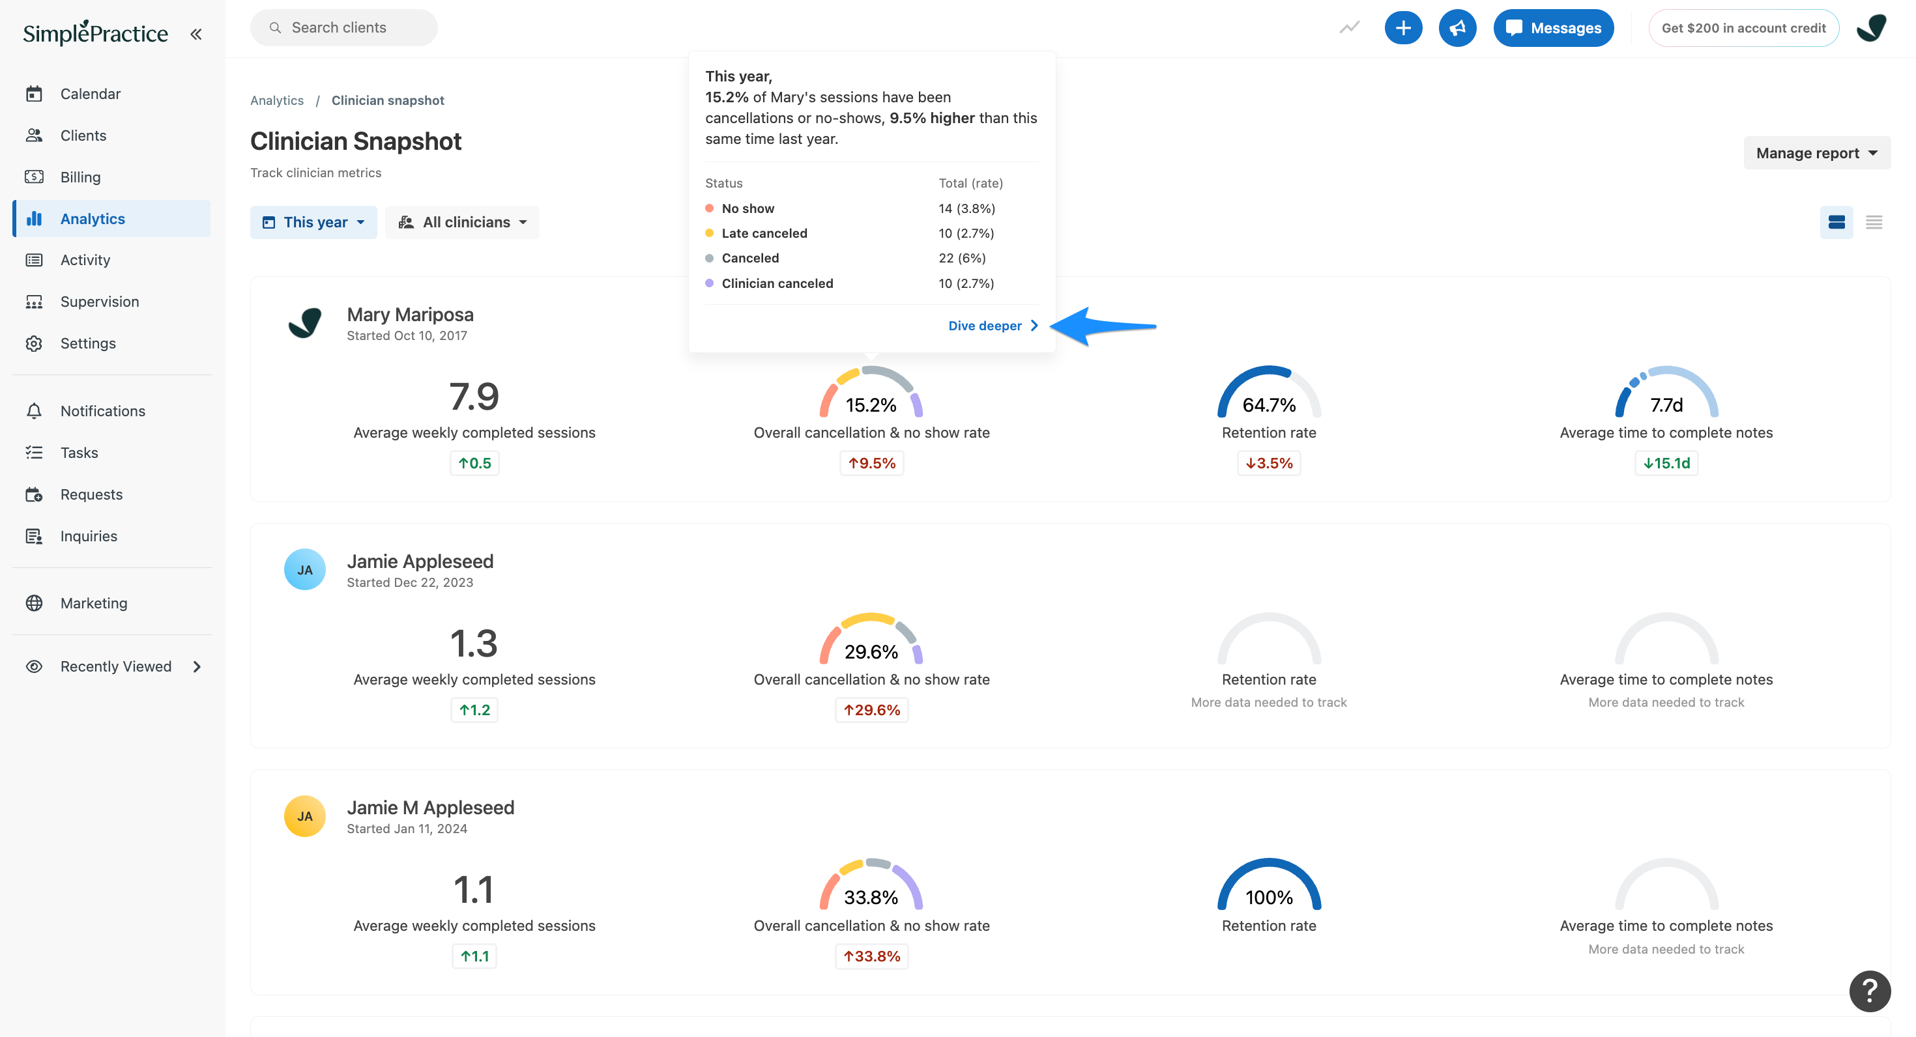
Task: Click Mary's 15.2% cancellation gauge
Action: click(x=871, y=391)
